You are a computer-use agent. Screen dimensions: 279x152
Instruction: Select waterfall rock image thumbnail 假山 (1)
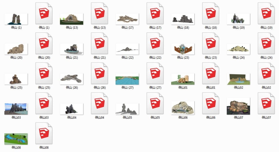click(16, 19)
